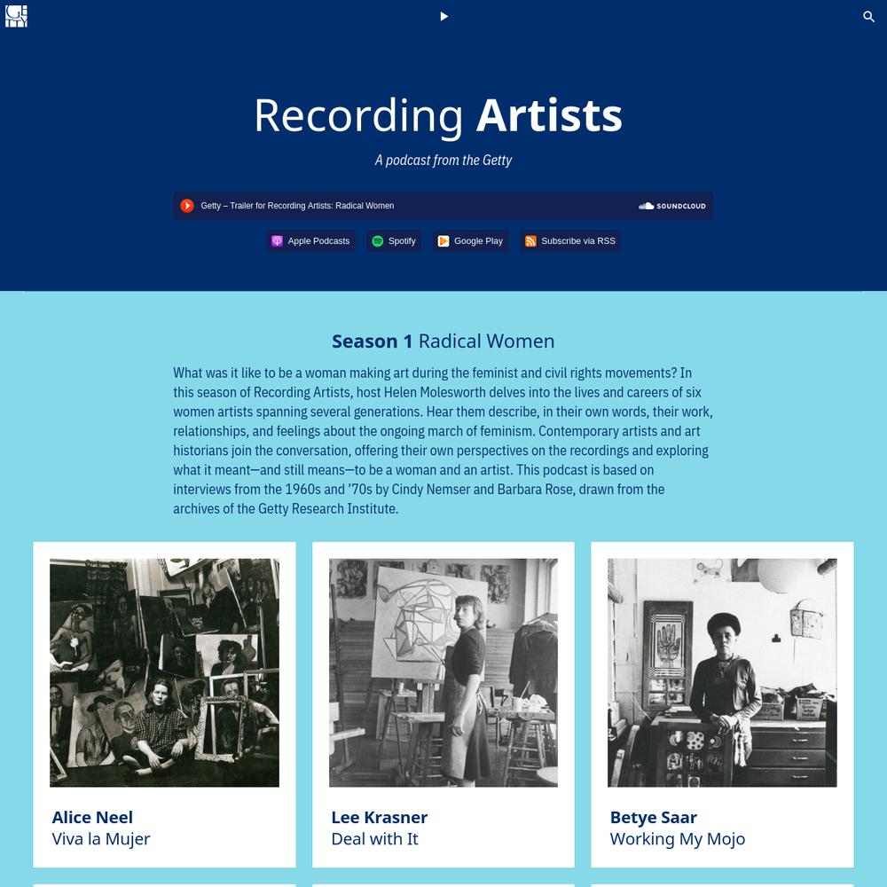Viewport: 887px width, 887px height.
Task: Click the green Spotify icon
Action: [x=377, y=241]
